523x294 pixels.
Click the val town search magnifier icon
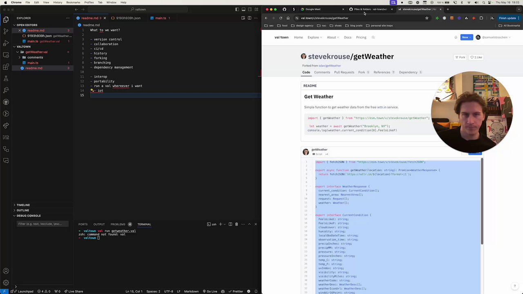(x=373, y=37)
